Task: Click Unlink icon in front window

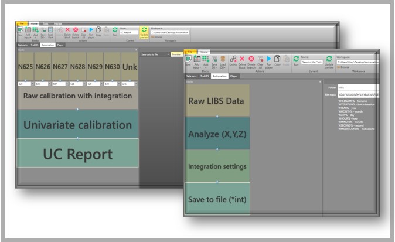Action: [233, 59]
